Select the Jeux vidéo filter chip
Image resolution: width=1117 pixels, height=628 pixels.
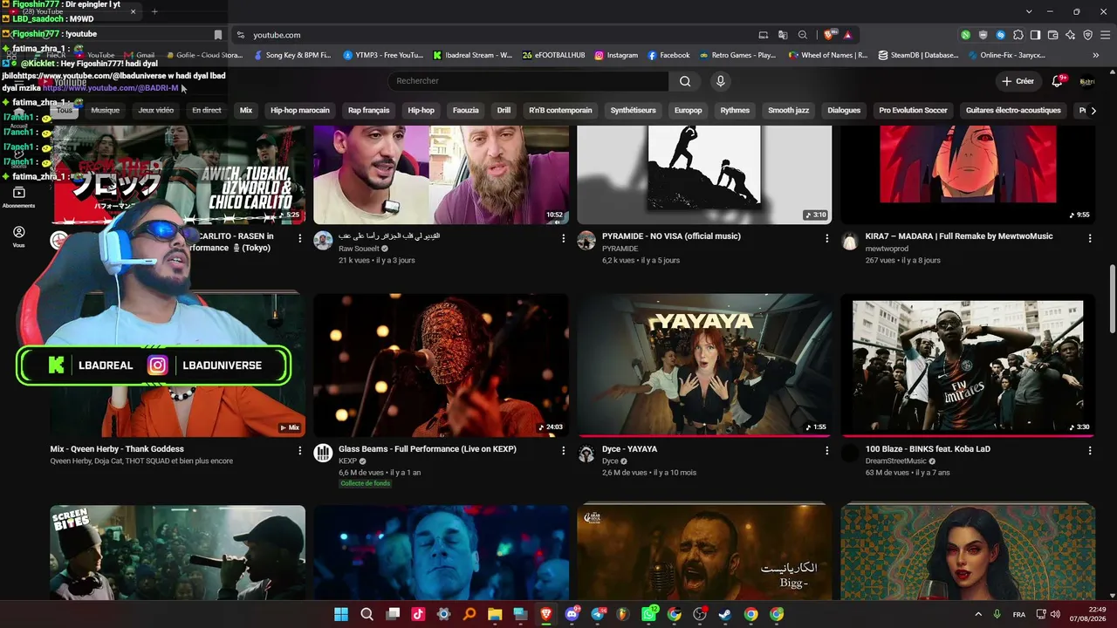pos(156,111)
